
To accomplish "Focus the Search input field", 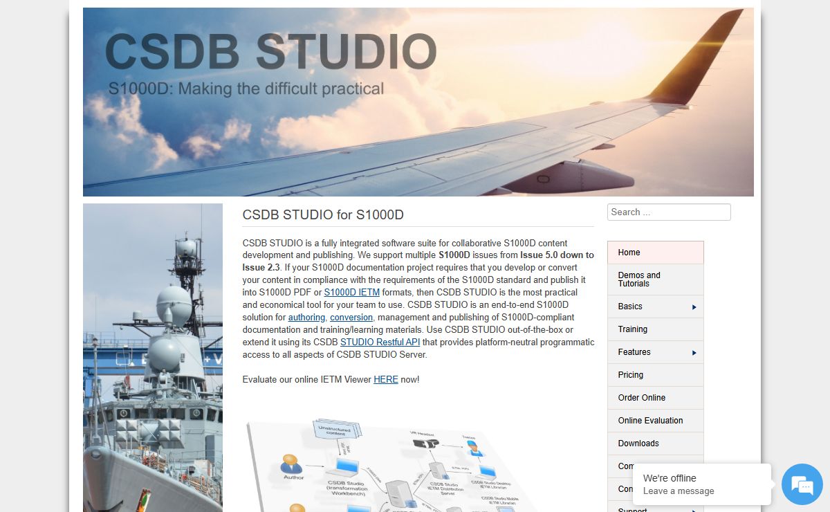I will click(669, 212).
